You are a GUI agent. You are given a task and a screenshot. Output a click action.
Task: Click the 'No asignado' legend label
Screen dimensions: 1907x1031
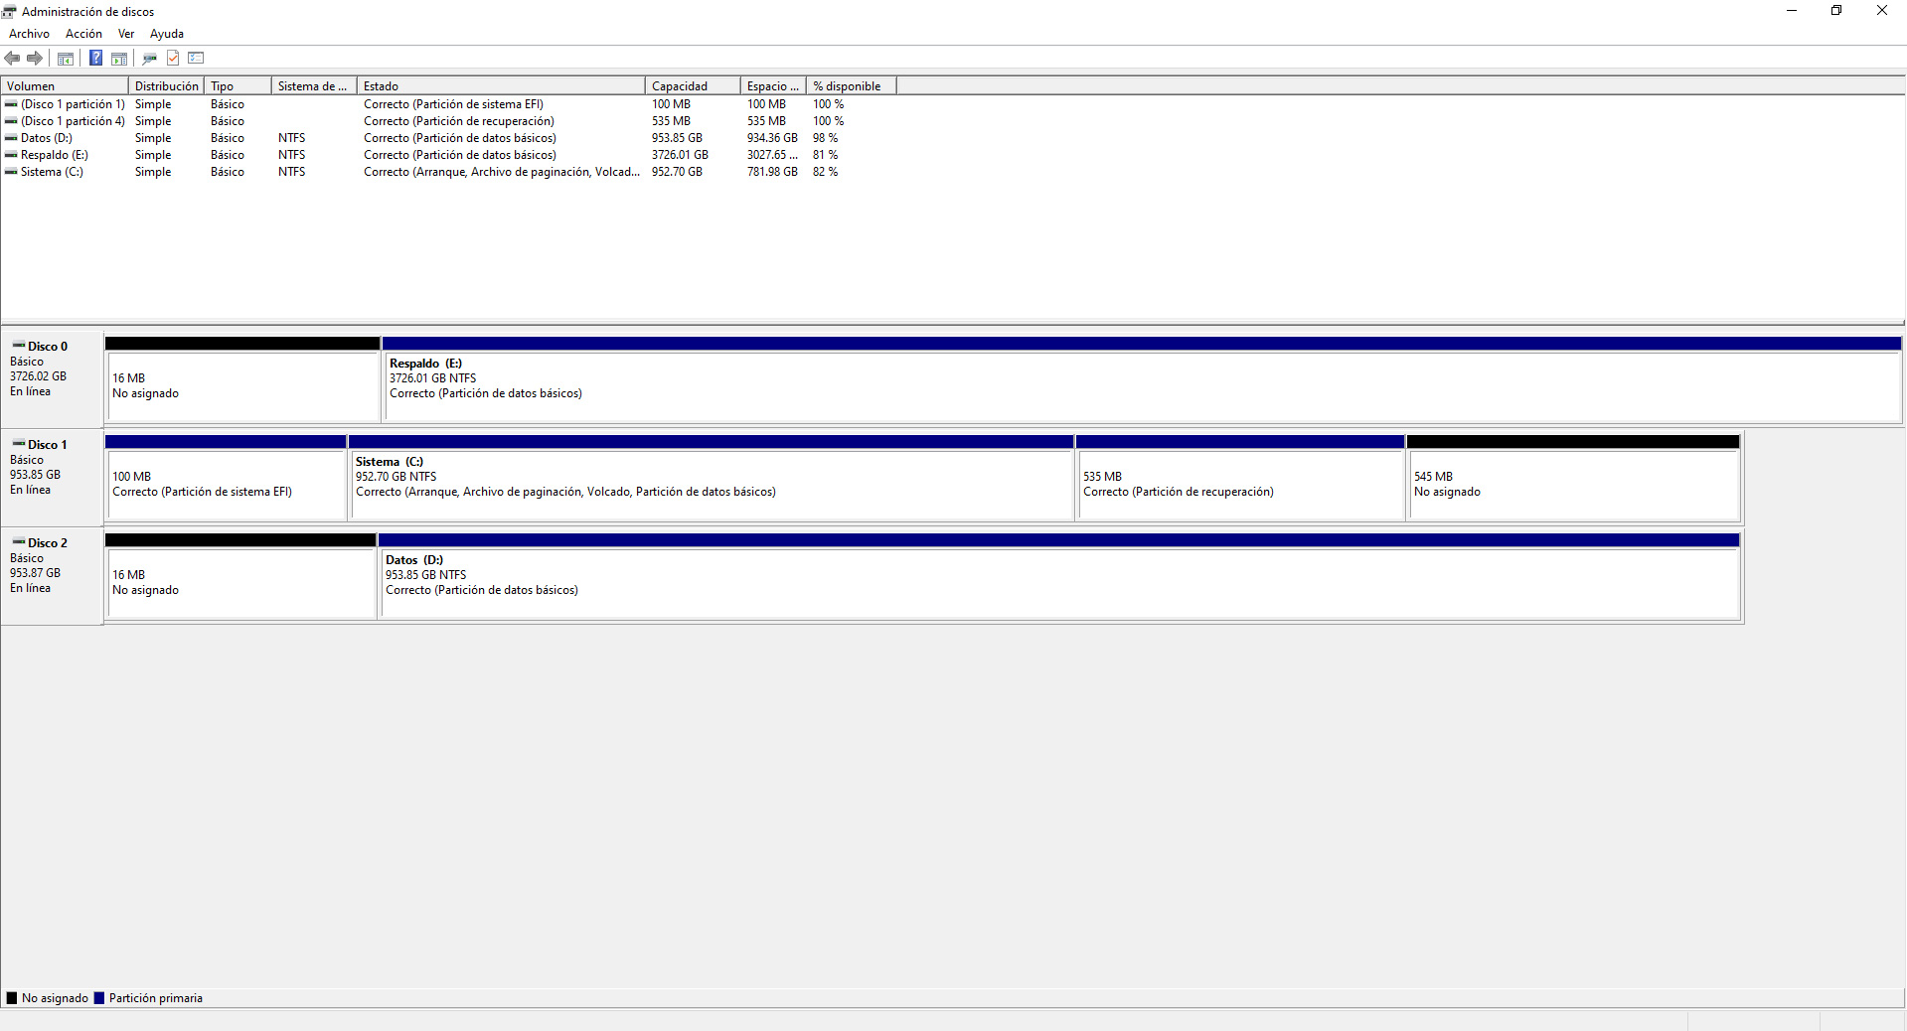pyautogui.click(x=55, y=998)
